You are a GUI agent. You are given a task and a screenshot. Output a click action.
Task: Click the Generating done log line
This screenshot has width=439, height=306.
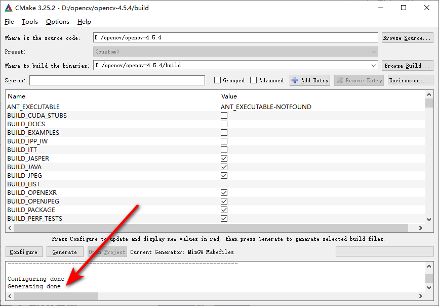point(34,286)
